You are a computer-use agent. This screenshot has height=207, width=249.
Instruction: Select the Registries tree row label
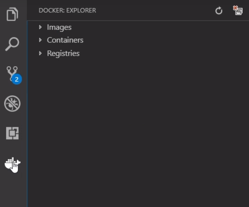coord(63,54)
